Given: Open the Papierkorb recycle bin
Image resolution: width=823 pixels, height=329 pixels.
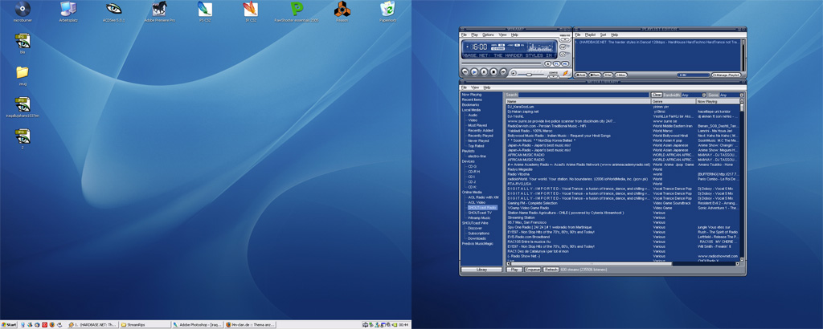Looking at the screenshot, I should pyautogui.click(x=388, y=10).
